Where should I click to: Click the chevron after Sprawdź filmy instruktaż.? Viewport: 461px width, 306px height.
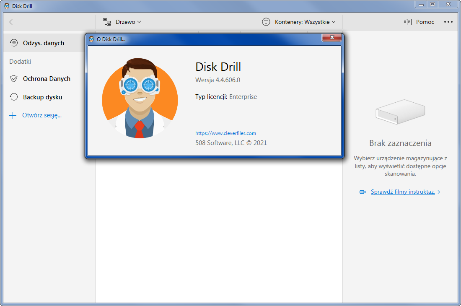coord(439,192)
